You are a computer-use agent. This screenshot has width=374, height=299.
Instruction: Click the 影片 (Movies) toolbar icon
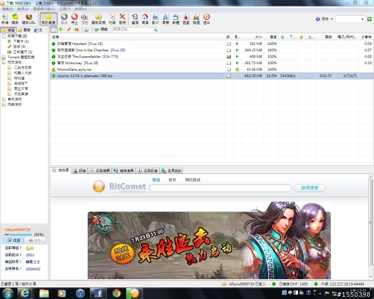click(x=155, y=19)
